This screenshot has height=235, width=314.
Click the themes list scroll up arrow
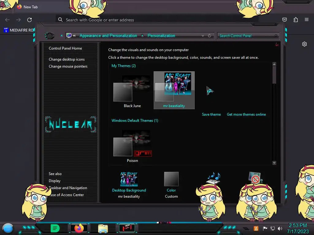click(x=274, y=64)
